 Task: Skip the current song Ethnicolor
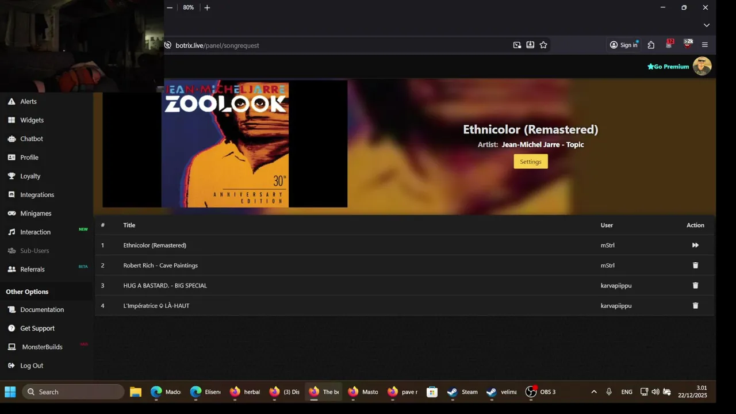coord(695,245)
